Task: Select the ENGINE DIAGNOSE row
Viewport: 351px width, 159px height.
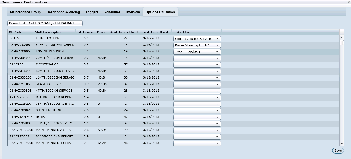Action: [x=51, y=51]
